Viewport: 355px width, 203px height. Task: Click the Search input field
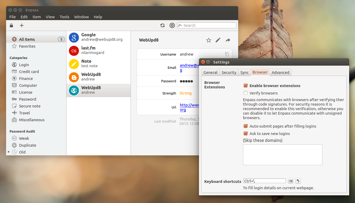pos(207,25)
